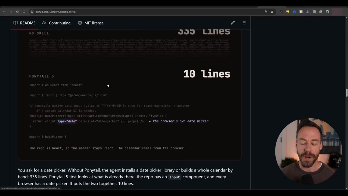Click the before/after date picker image
This screenshot has height=196, width=348.
[130, 95]
